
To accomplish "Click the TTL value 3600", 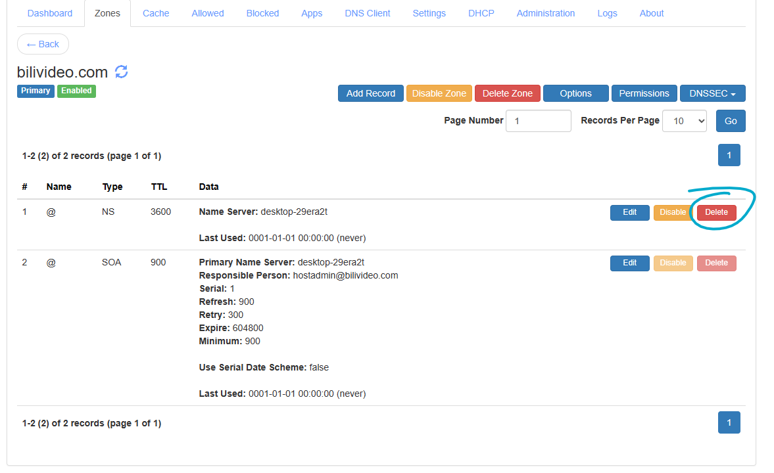I will point(161,212).
